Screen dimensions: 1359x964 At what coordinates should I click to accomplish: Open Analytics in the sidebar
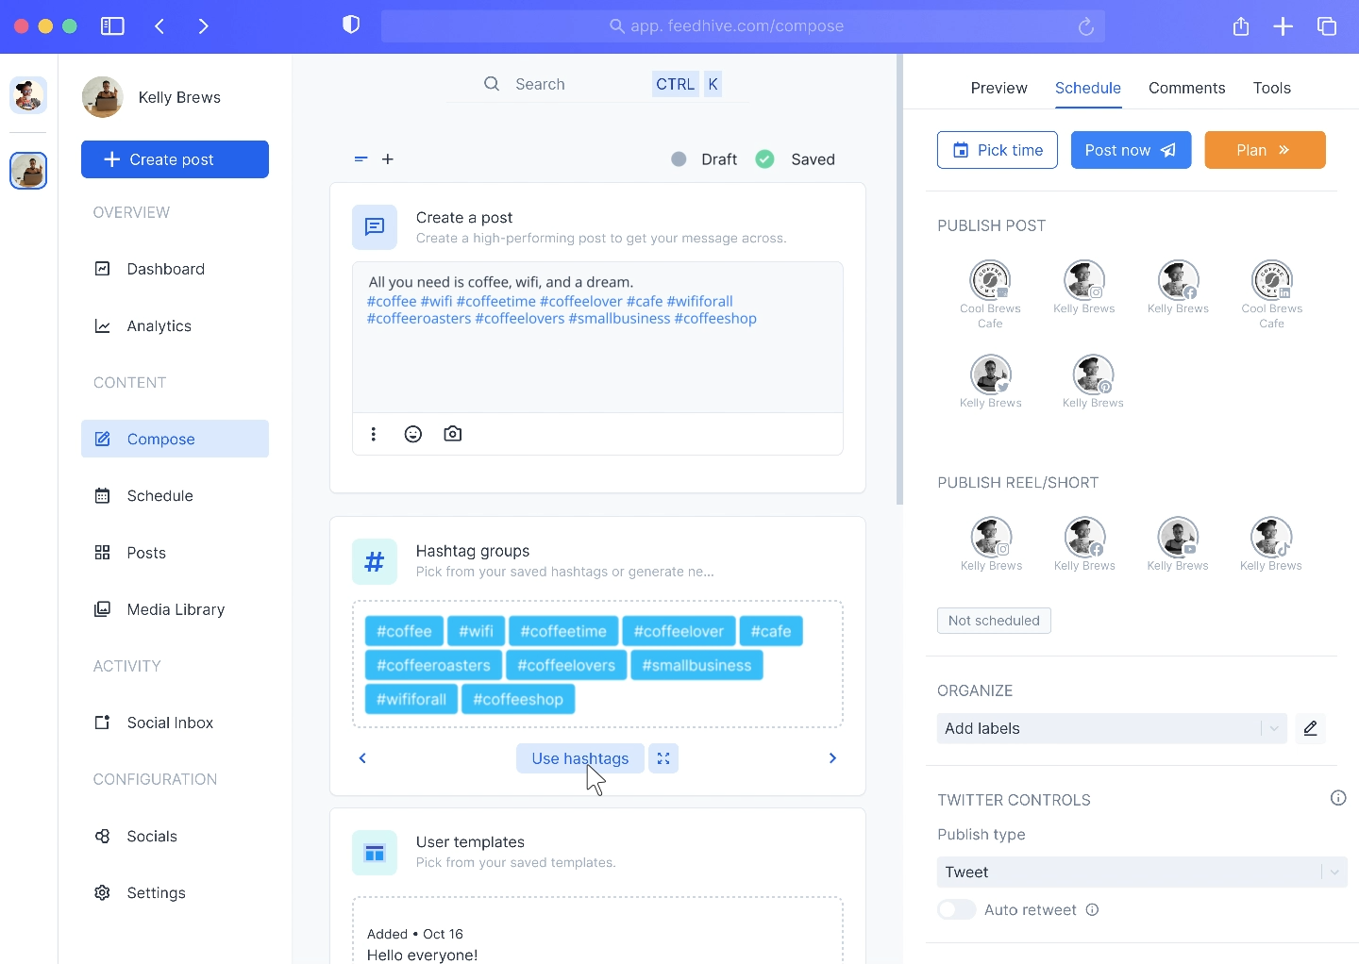tap(175, 325)
